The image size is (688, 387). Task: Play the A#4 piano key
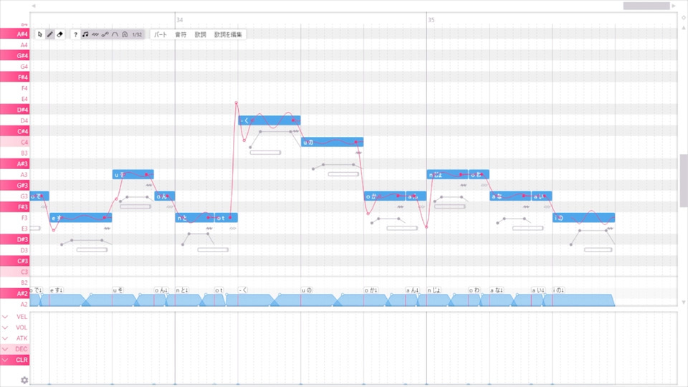[x=15, y=34]
